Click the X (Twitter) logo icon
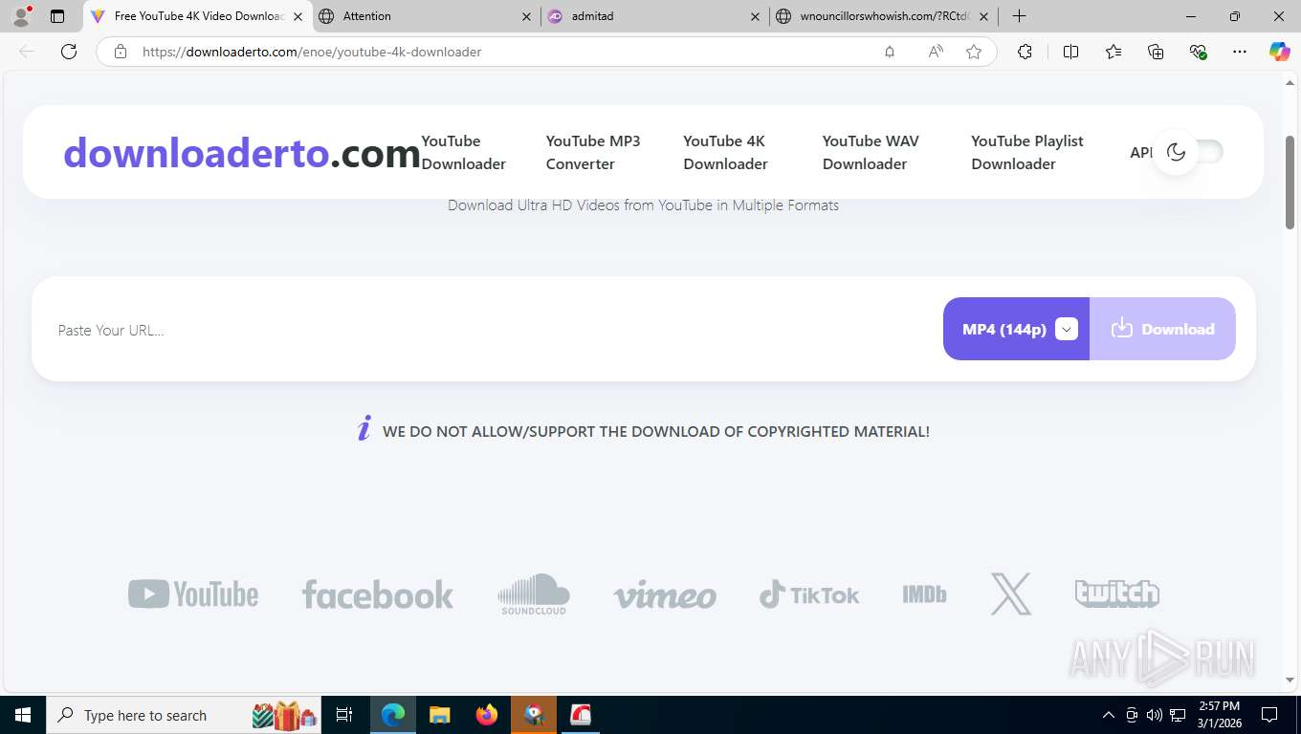The height and width of the screenshot is (734, 1301). click(1011, 594)
